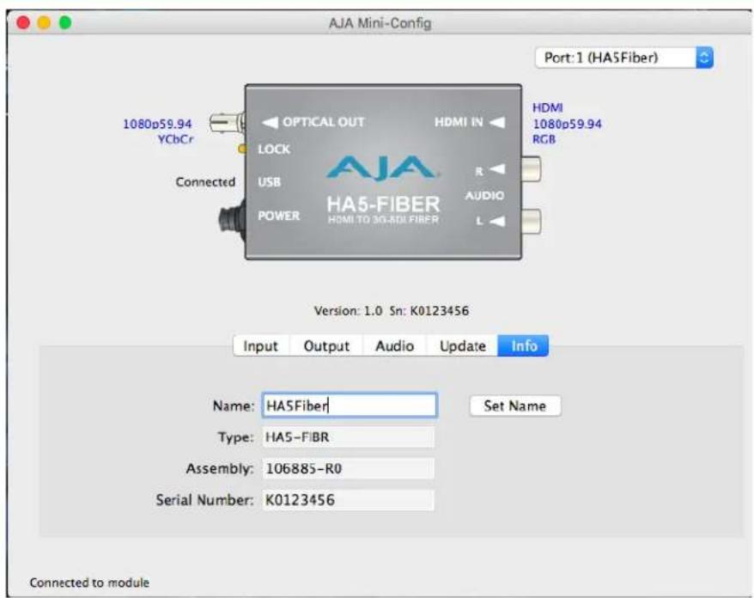Click the HDMI IN arrow on device
This screenshot has height=598, width=754.
click(x=498, y=122)
